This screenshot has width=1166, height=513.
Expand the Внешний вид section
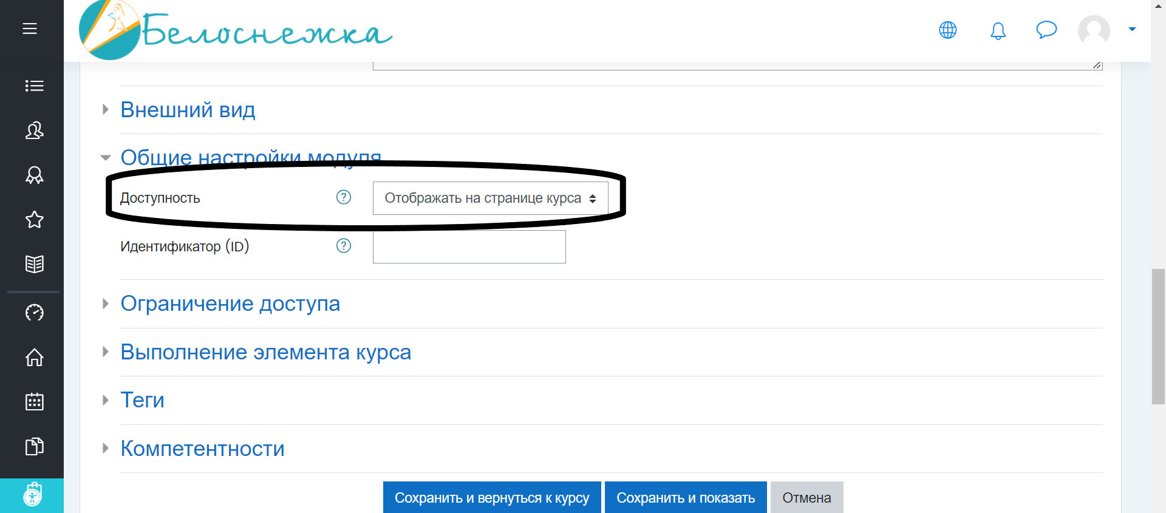pos(188,110)
